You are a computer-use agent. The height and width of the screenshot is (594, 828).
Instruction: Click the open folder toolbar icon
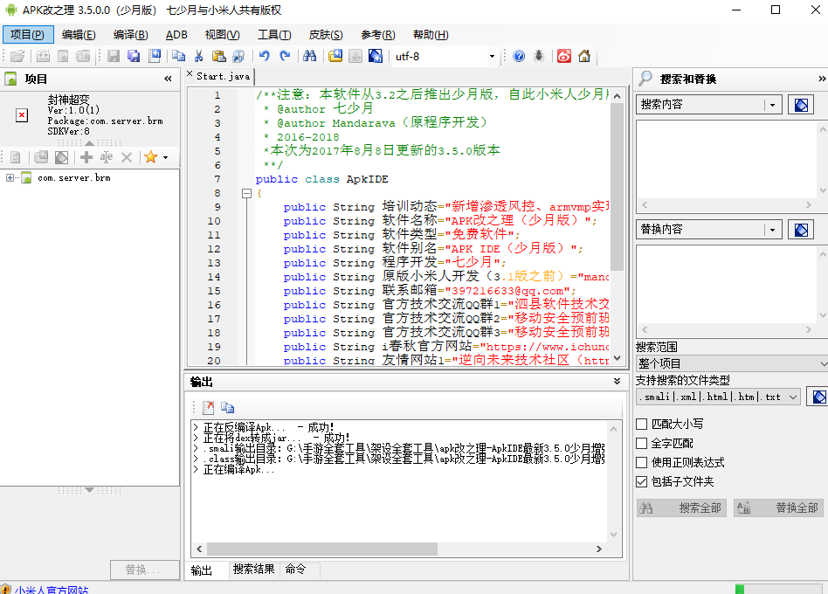pyautogui.click(x=17, y=56)
